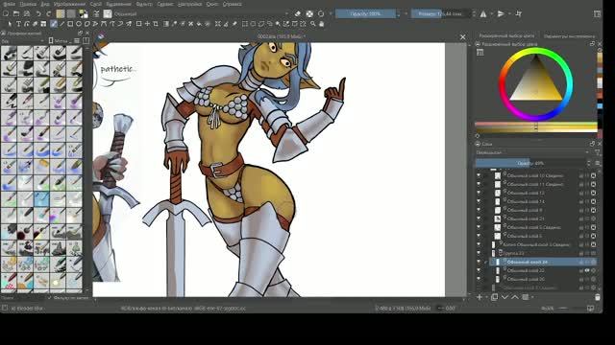Image resolution: width=615 pixels, height=345 pixels.
Task: Toggle preserve alpha in top toolbar
Action: pos(309,13)
